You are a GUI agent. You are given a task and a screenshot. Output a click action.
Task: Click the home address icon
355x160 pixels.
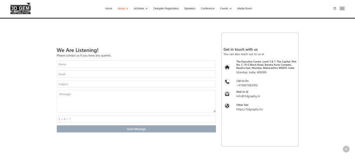(x=227, y=67)
